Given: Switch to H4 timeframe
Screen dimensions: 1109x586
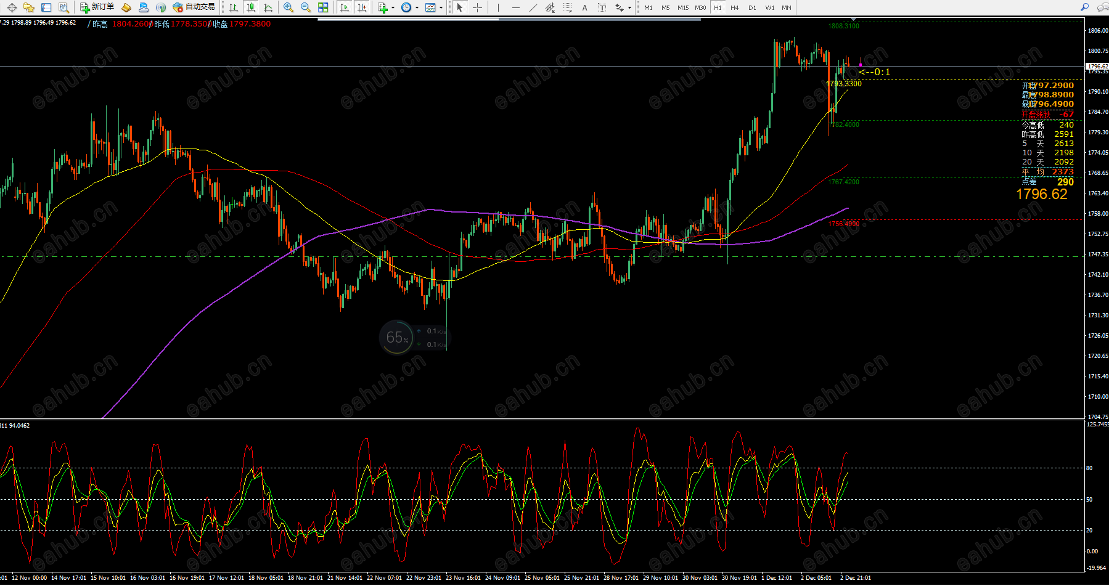Looking at the screenshot, I should click(x=735, y=7).
